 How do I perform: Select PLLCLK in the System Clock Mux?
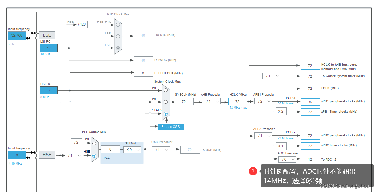pos(166,114)
